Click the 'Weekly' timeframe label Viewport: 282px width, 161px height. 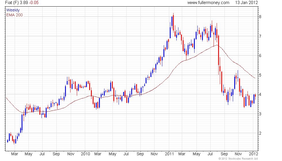13,10
